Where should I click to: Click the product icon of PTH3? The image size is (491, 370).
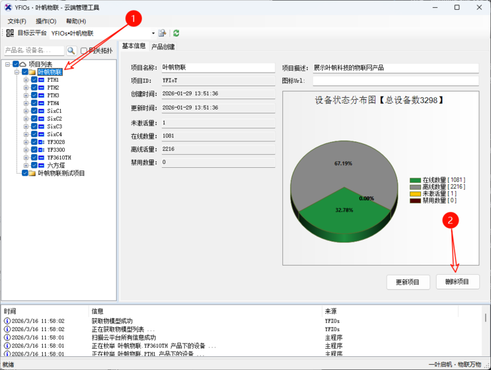click(x=41, y=95)
